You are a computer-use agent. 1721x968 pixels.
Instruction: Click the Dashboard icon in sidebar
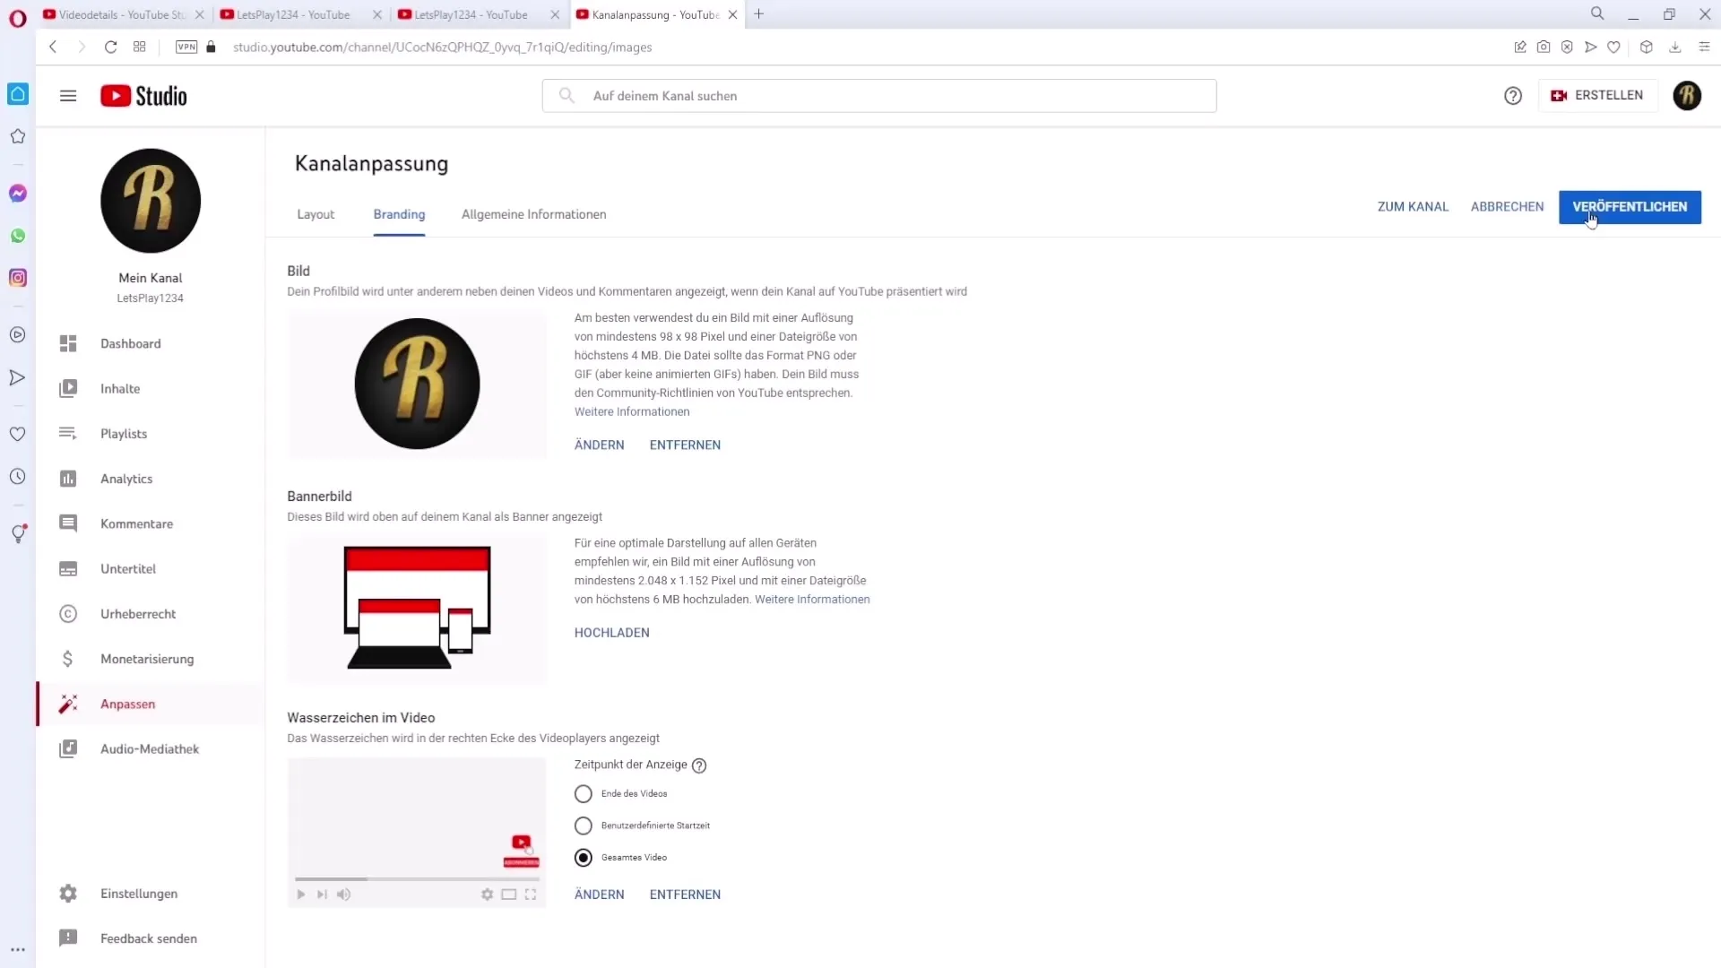coord(67,342)
